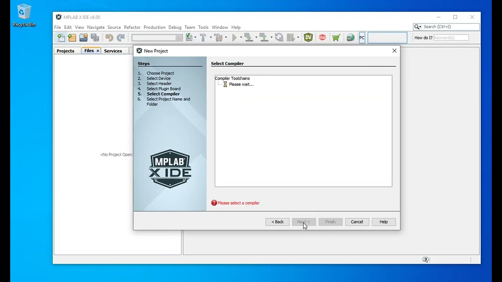The height and width of the screenshot is (282, 502).
Task: Click the search magnifier icon
Action: [x=418, y=27]
